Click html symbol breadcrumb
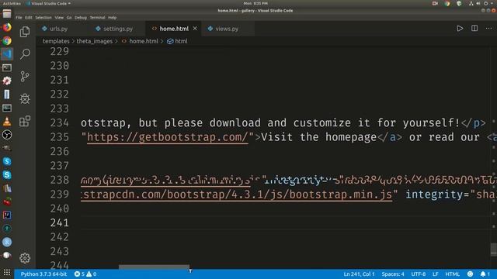This screenshot has height=279, width=497. pyautogui.click(x=178, y=41)
